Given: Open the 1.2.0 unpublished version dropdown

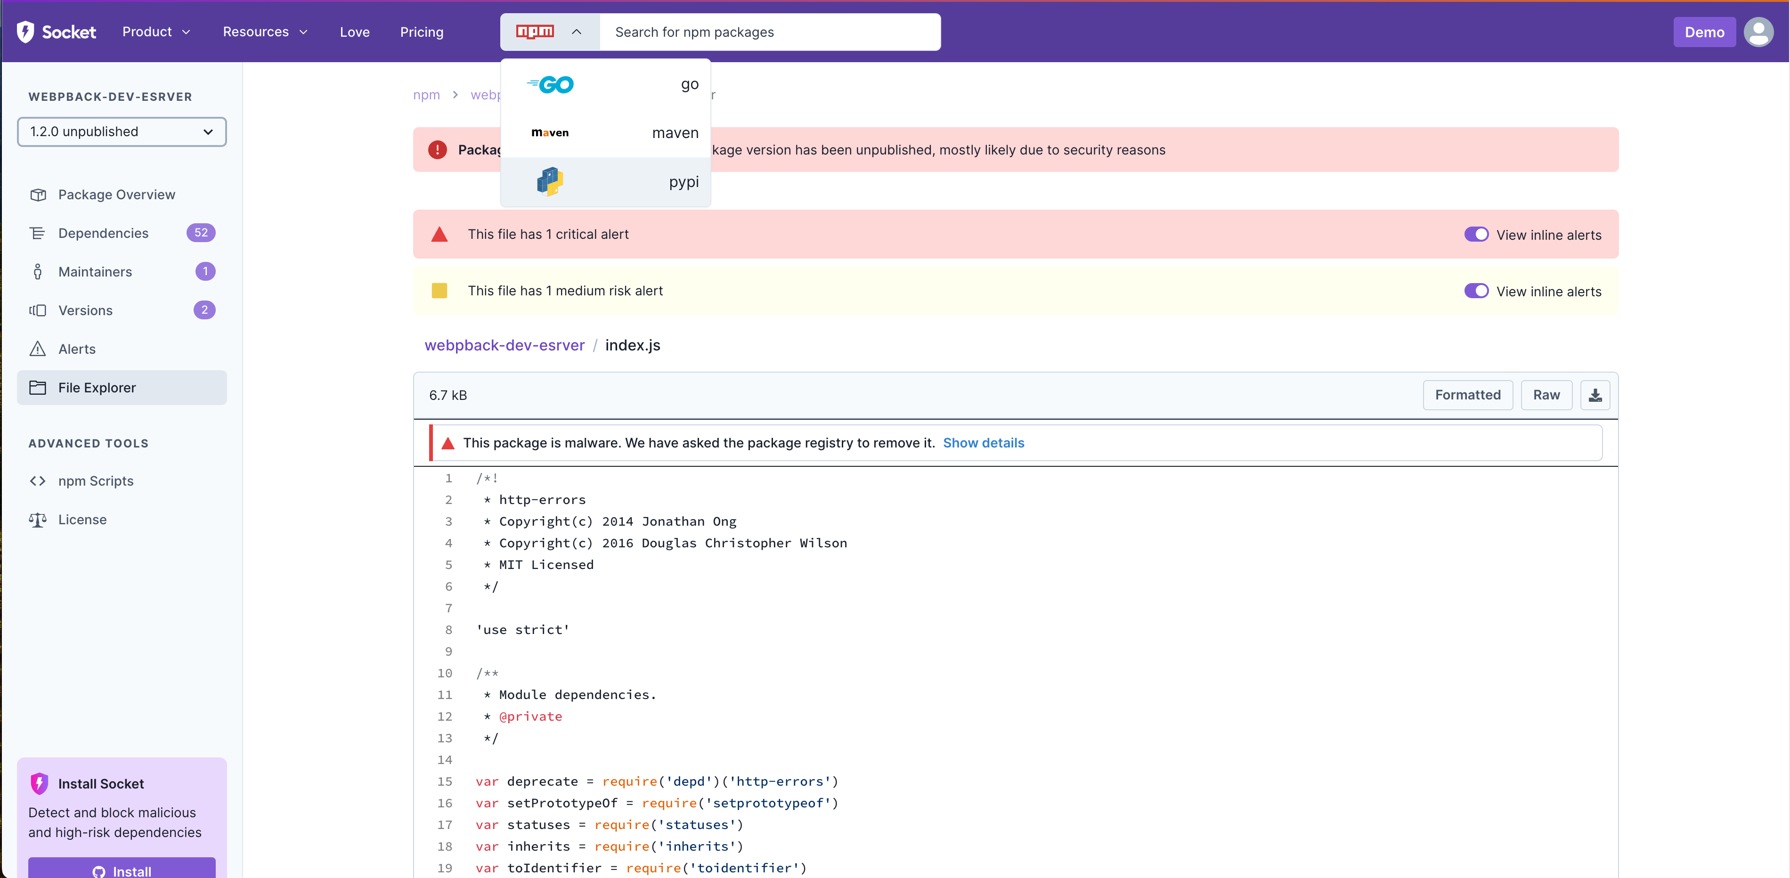Looking at the screenshot, I should pyautogui.click(x=122, y=132).
